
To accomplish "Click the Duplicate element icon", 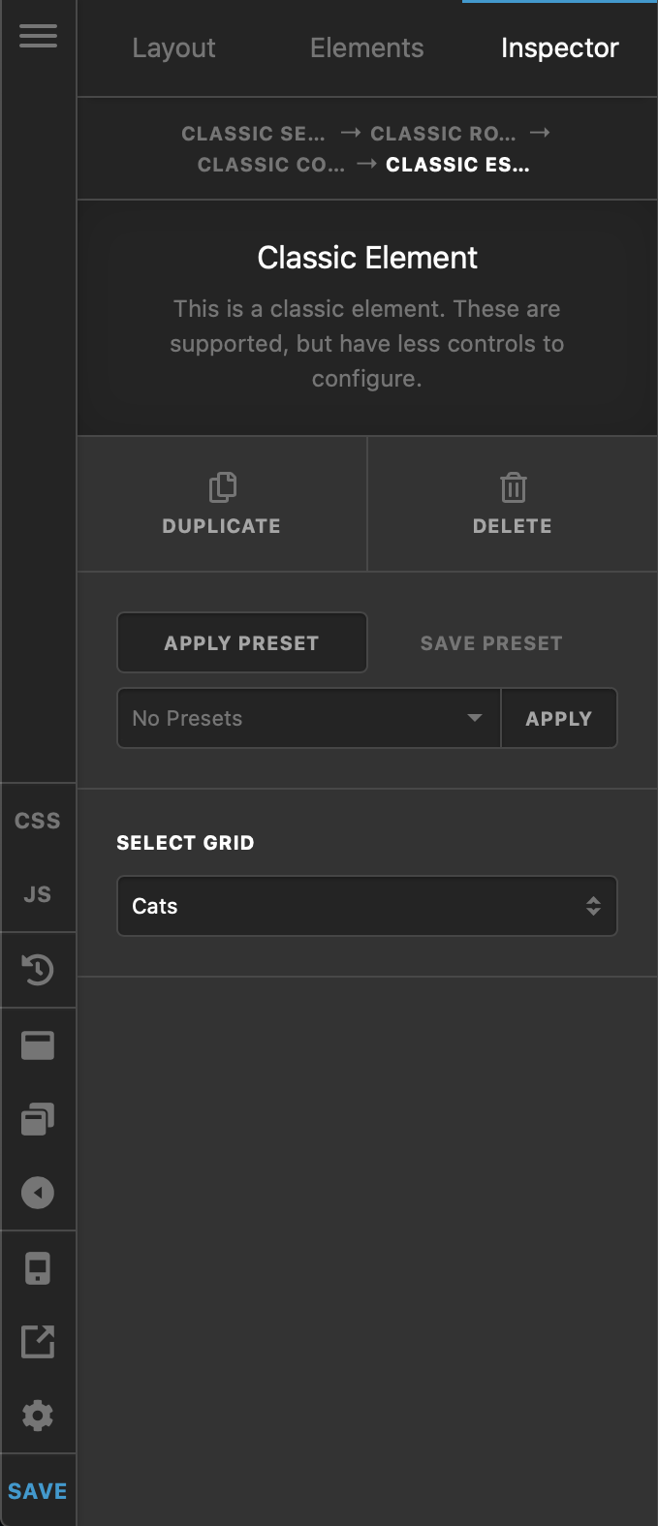I will pos(221,487).
